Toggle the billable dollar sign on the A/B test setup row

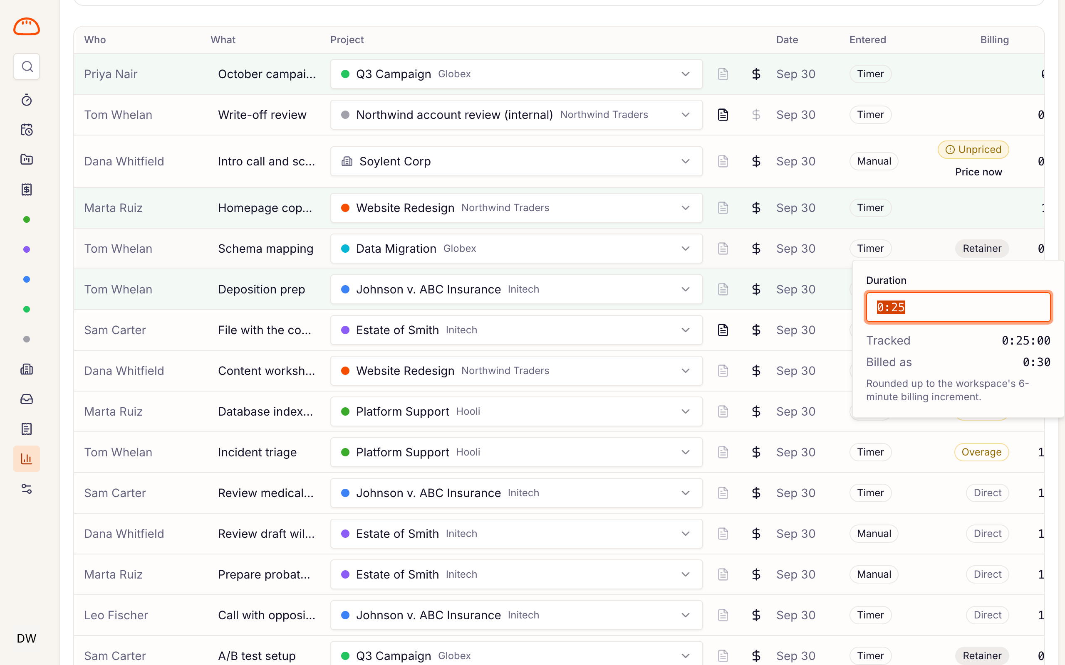pyautogui.click(x=756, y=656)
